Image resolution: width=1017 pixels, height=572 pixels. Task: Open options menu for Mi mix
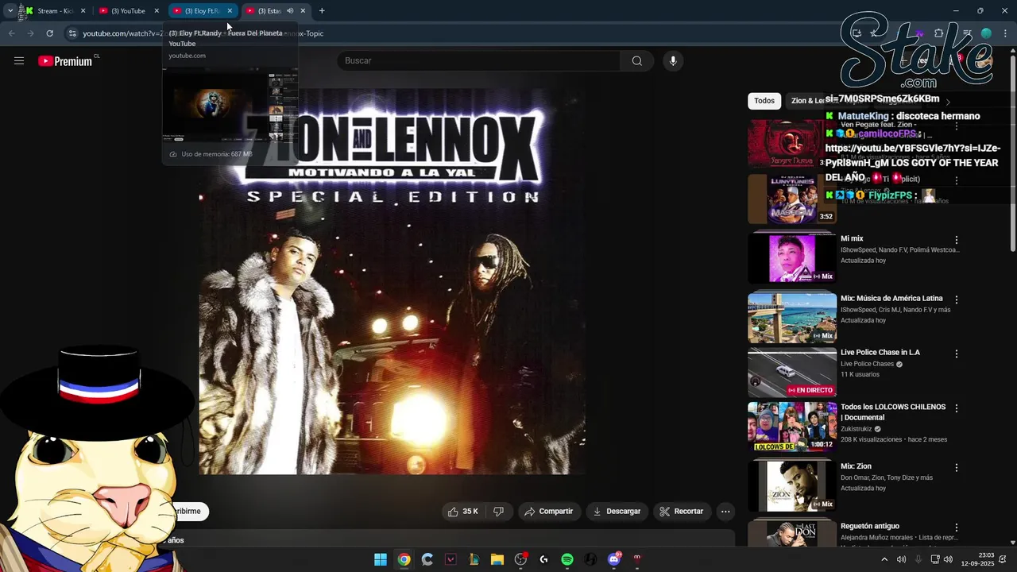click(957, 240)
